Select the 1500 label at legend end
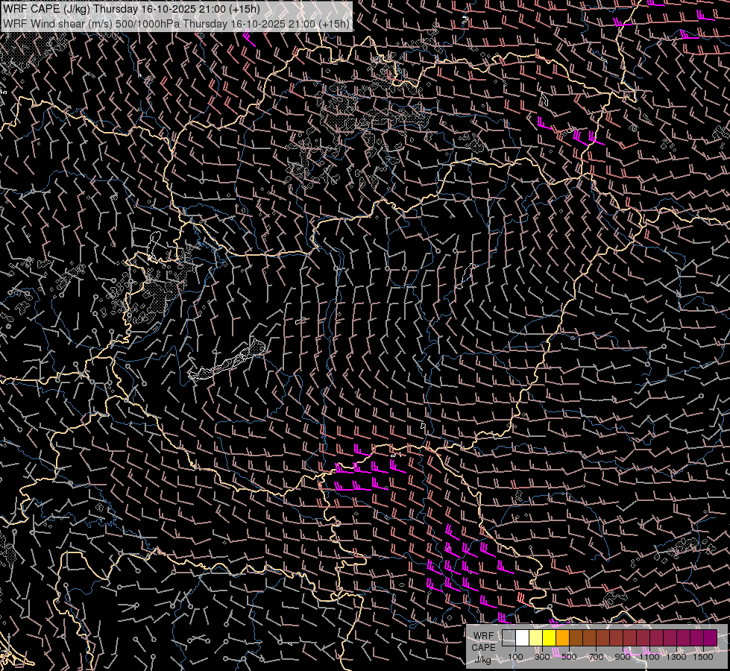The width and height of the screenshot is (730, 671). 703,657
